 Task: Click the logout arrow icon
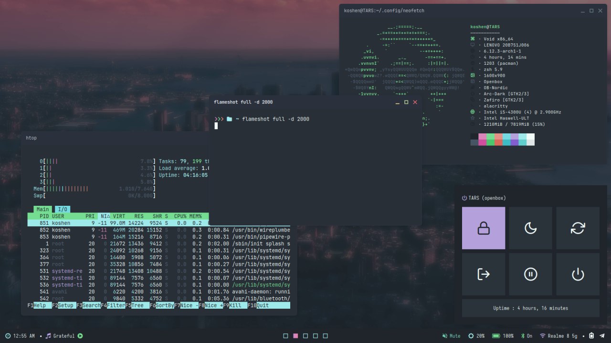pyautogui.click(x=483, y=274)
